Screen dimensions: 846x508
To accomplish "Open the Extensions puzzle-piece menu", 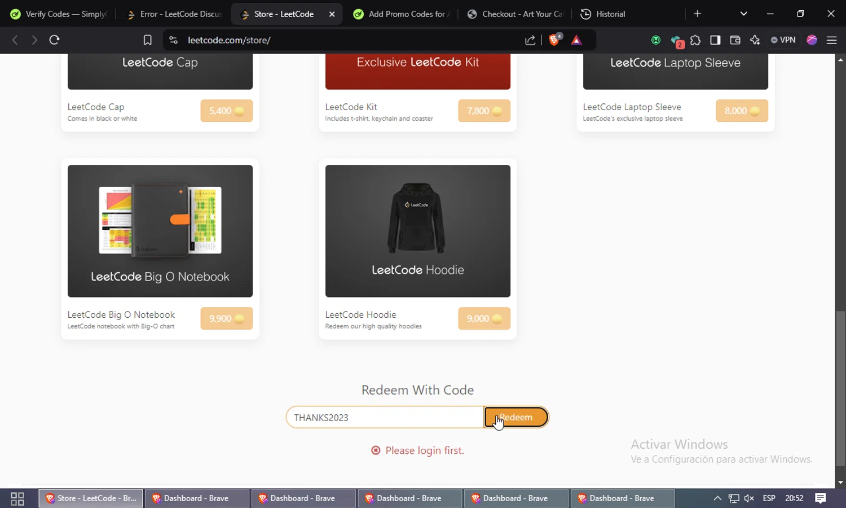I will coord(695,40).
